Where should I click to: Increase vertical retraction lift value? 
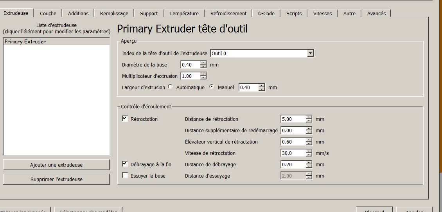[309, 140]
